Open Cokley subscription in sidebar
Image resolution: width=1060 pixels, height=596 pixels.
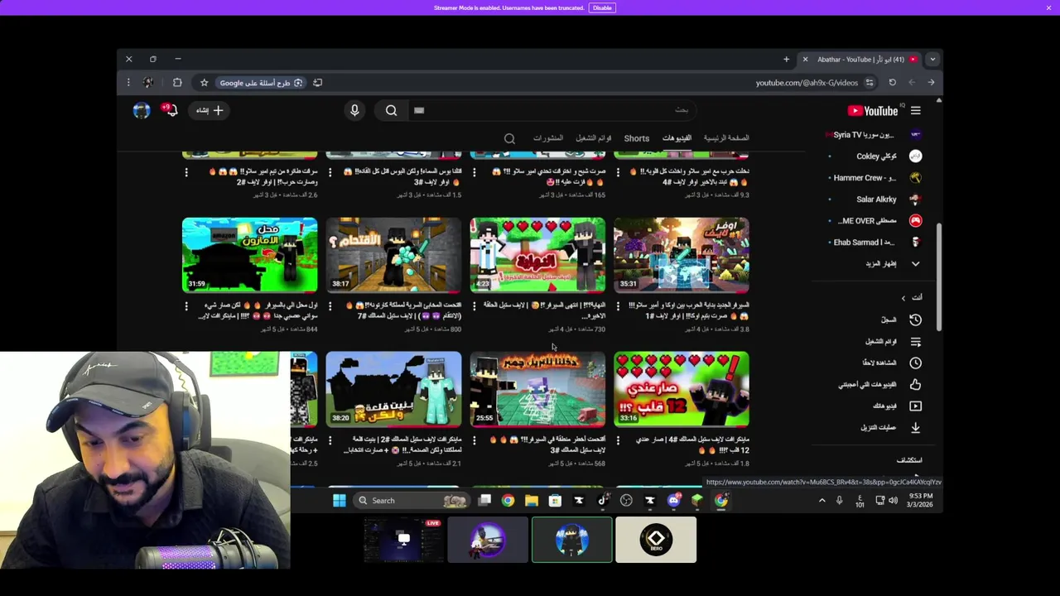coord(876,156)
